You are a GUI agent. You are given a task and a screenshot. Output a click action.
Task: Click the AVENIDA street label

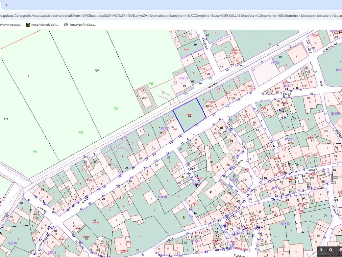tap(5, 216)
